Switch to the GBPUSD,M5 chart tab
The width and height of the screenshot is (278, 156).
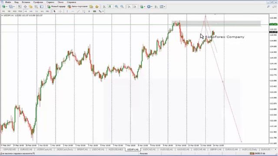click(x=10, y=149)
